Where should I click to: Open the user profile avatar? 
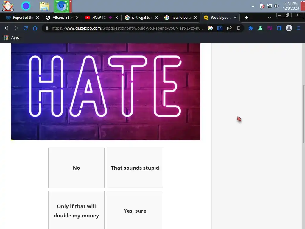tap(289, 28)
